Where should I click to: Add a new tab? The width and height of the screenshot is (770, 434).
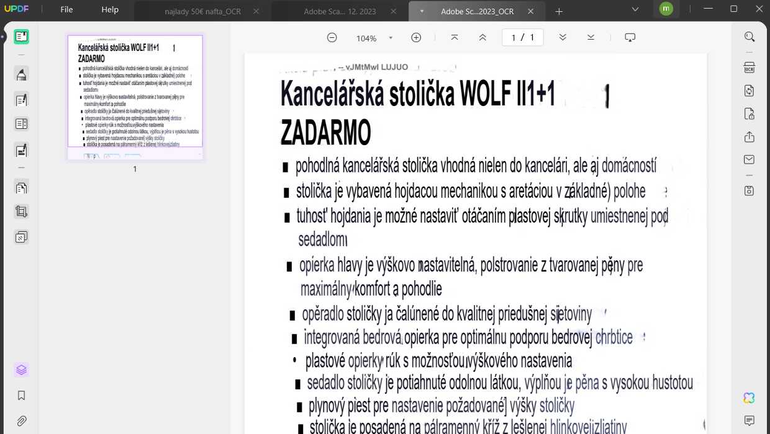coord(559,11)
